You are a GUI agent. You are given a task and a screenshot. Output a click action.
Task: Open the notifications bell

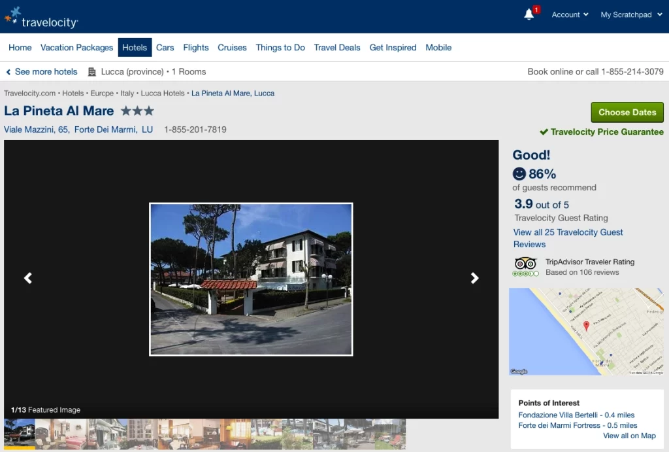pyautogui.click(x=529, y=14)
